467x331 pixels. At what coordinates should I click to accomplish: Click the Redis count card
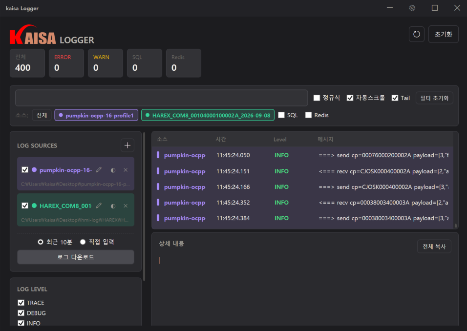pos(184,63)
